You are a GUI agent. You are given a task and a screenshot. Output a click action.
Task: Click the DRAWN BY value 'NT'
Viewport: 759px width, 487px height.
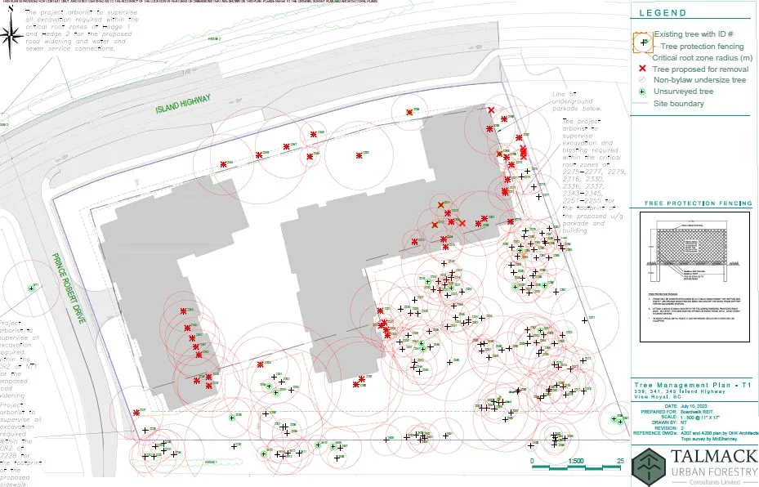point(684,422)
